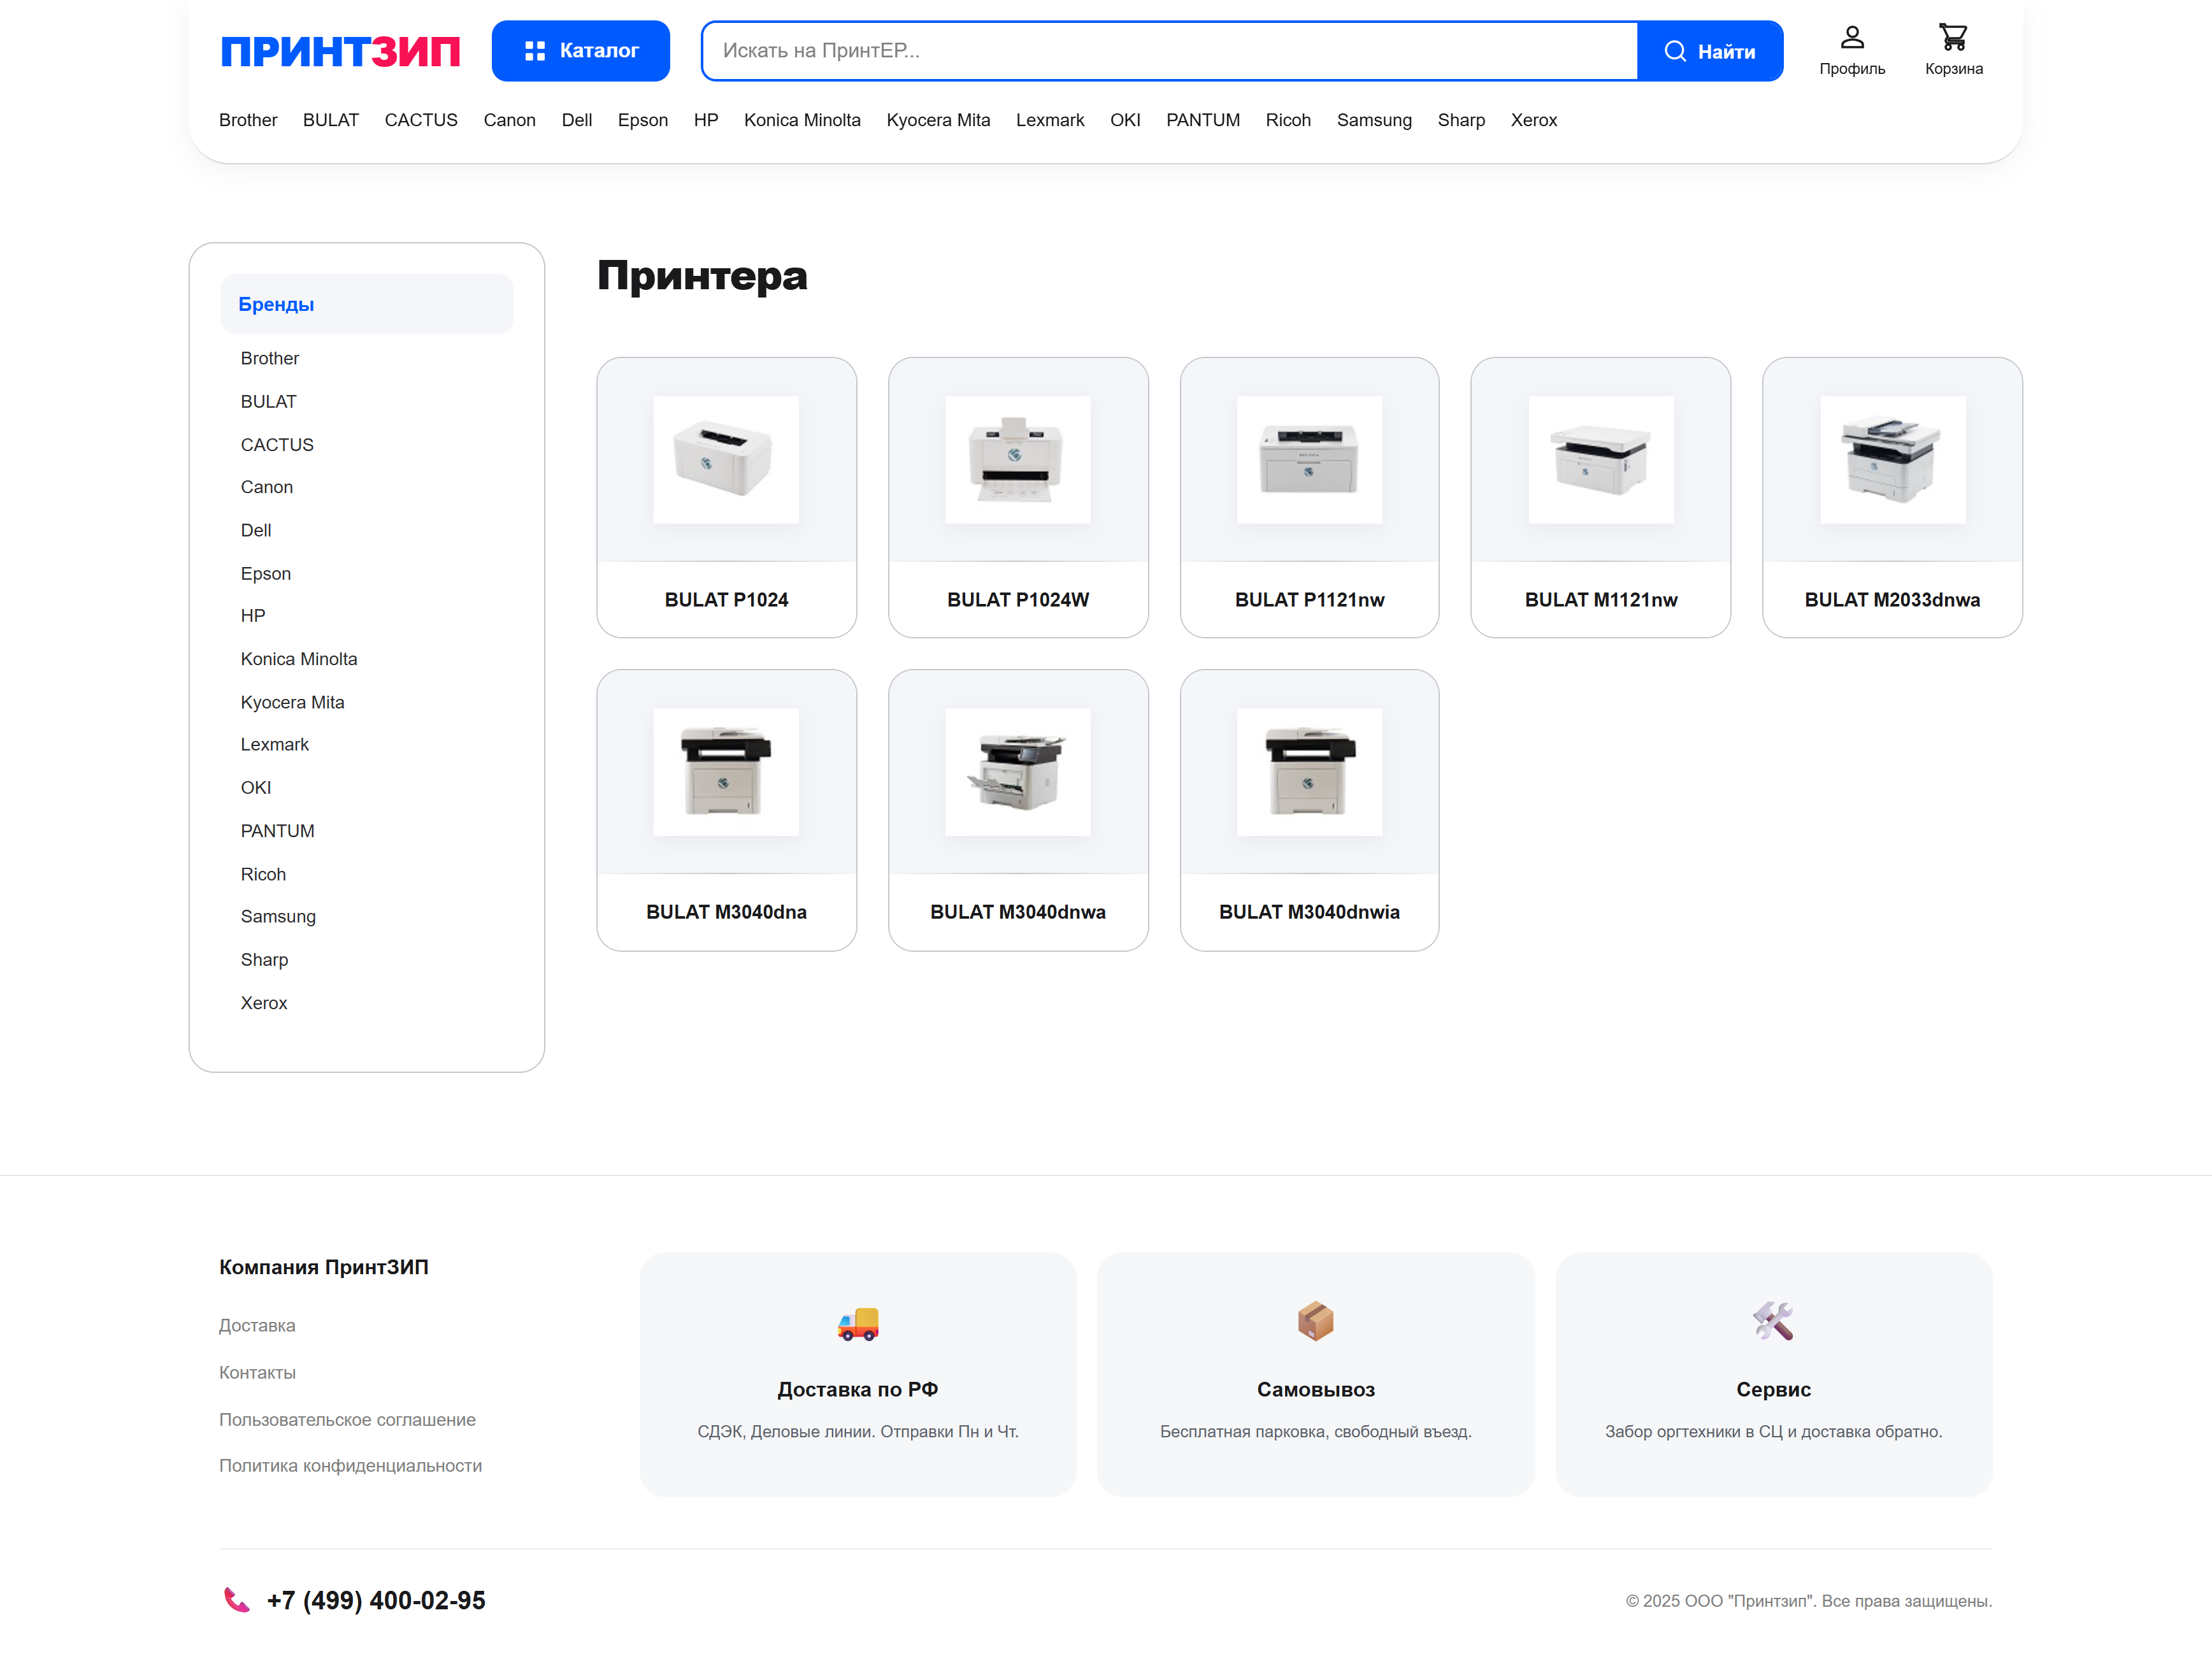2212x1659 pixels.
Task: Open BULAT M2033dnwa printer card
Action: coord(1891,497)
